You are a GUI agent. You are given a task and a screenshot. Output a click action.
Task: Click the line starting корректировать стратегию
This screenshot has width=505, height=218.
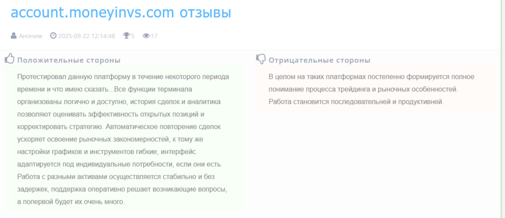(x=119, y=127)
